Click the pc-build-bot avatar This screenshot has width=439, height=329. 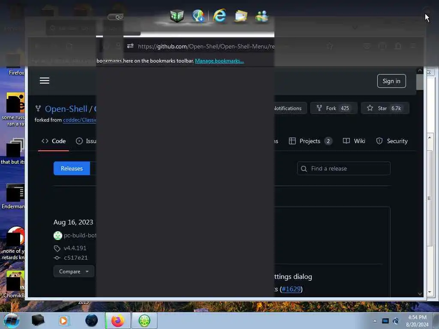58,236
